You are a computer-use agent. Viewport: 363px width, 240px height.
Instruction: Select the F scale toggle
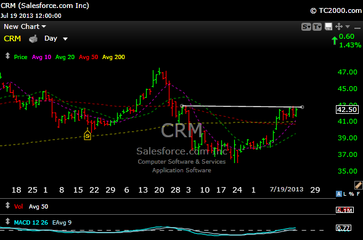tap(358, 194)
